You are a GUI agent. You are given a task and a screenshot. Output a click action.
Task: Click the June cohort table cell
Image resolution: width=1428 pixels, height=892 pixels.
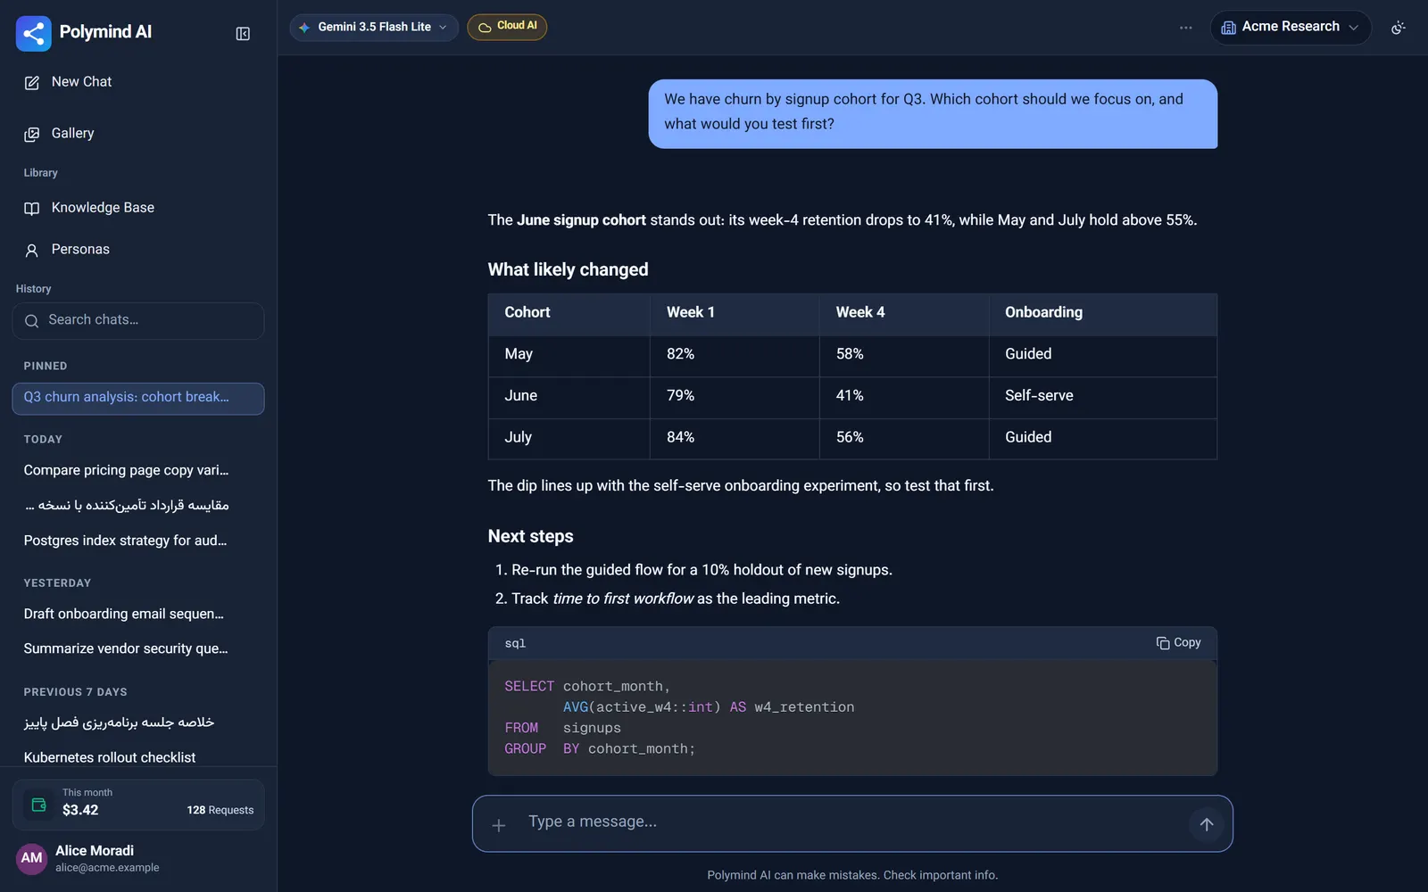tap(569, 396)
